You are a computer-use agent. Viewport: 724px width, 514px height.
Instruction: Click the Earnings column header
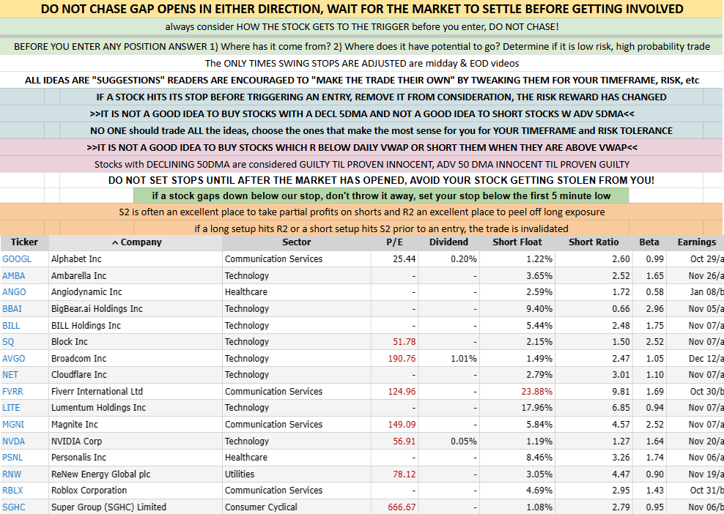click(696, 242)
